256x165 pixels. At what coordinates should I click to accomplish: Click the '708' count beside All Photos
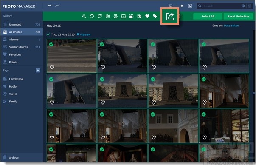38,32
